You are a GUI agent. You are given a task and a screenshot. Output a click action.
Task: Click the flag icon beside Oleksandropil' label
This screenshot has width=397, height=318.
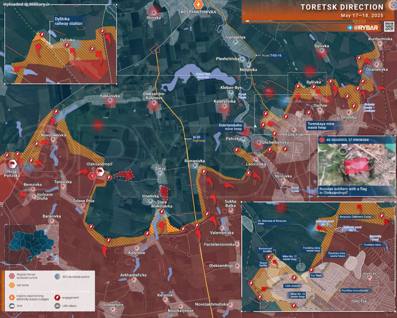click(100, 172)
